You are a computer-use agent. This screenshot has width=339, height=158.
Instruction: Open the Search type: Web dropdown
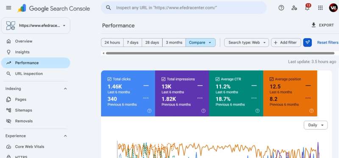point(247,43)
